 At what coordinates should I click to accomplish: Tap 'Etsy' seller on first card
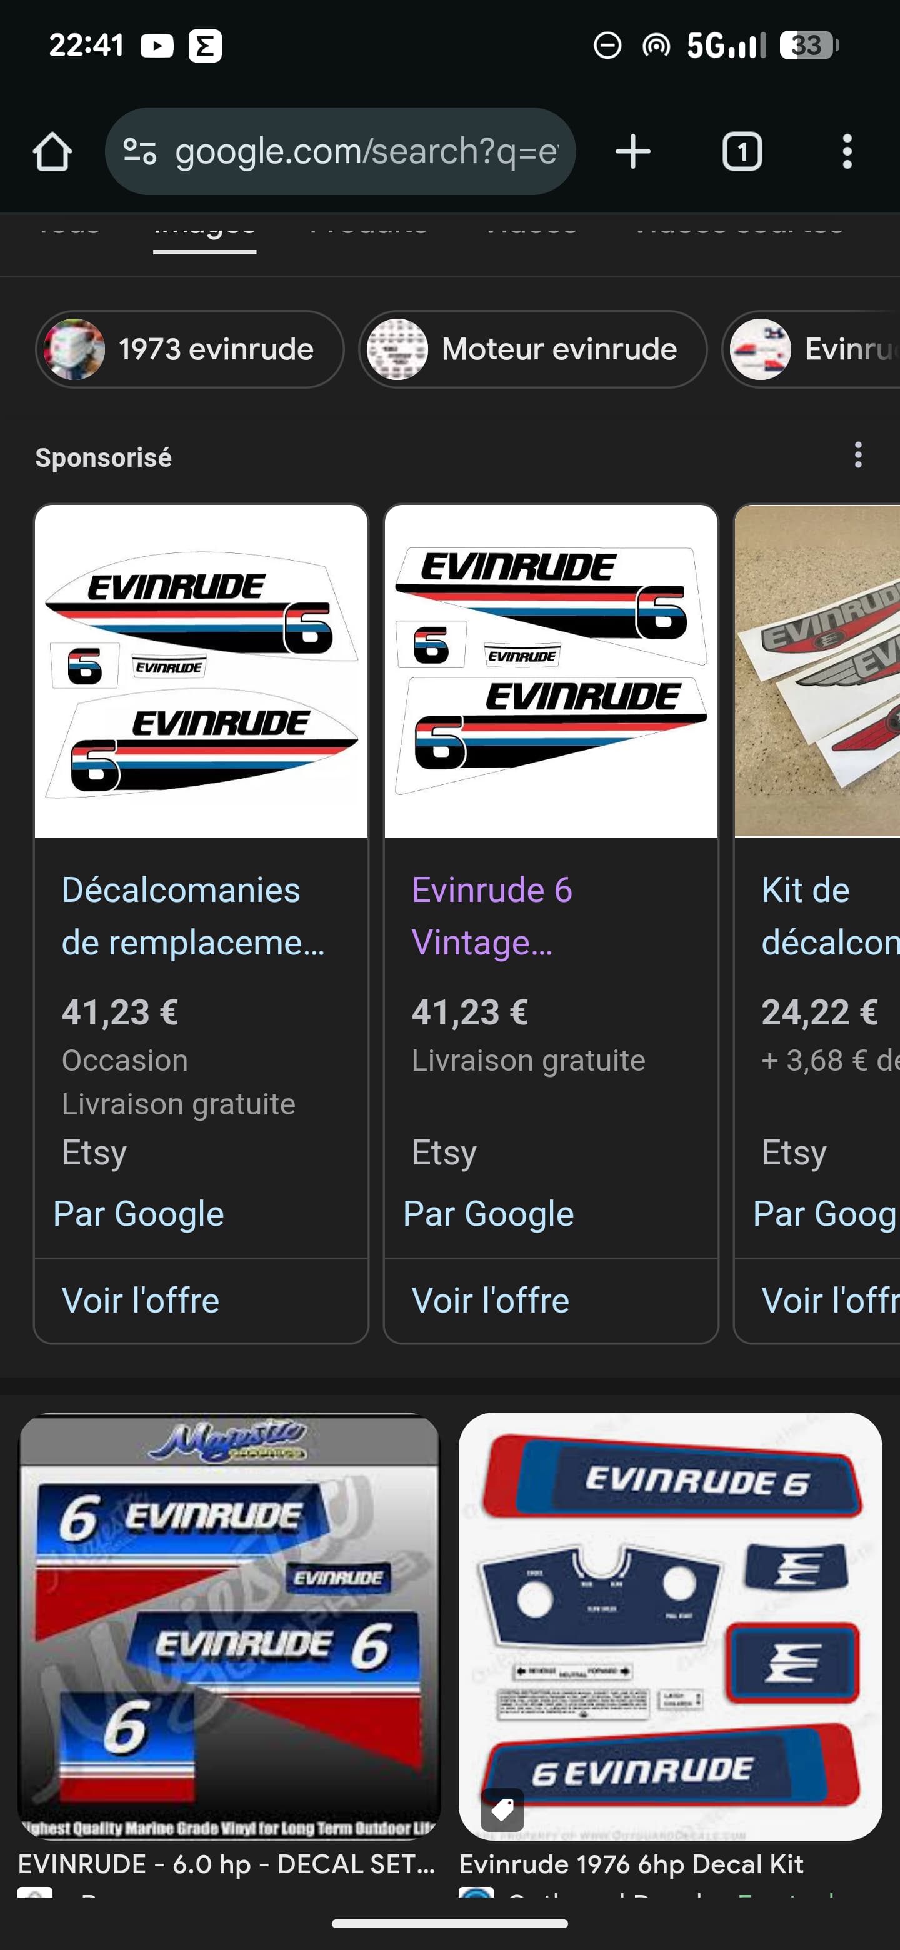click(x=94, y=1153)
